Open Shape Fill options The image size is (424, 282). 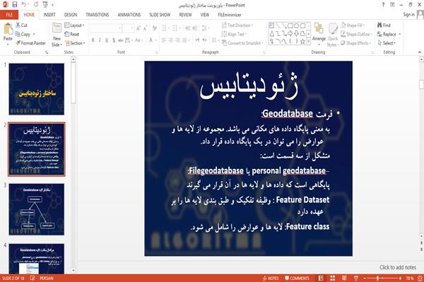353,25
